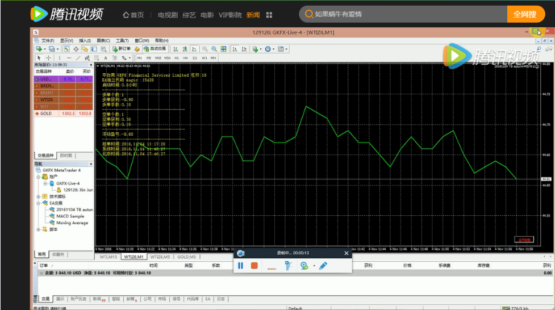Click the zoom in magnifier icon
Viewport: 555px width, 310px height.
point(205,49)
